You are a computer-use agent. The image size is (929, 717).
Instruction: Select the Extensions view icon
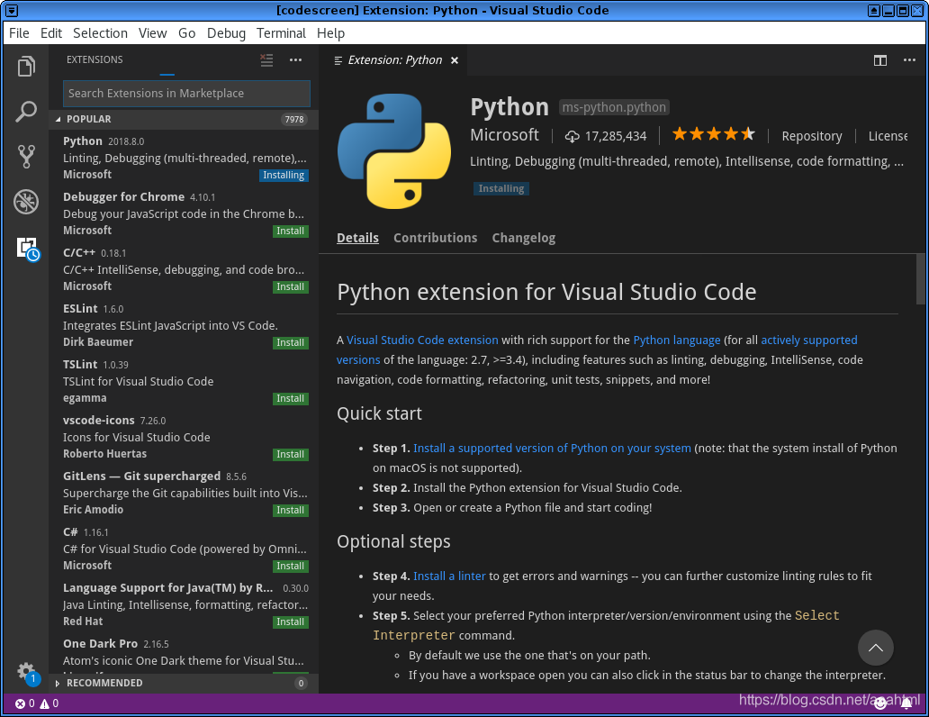[27, 248]
